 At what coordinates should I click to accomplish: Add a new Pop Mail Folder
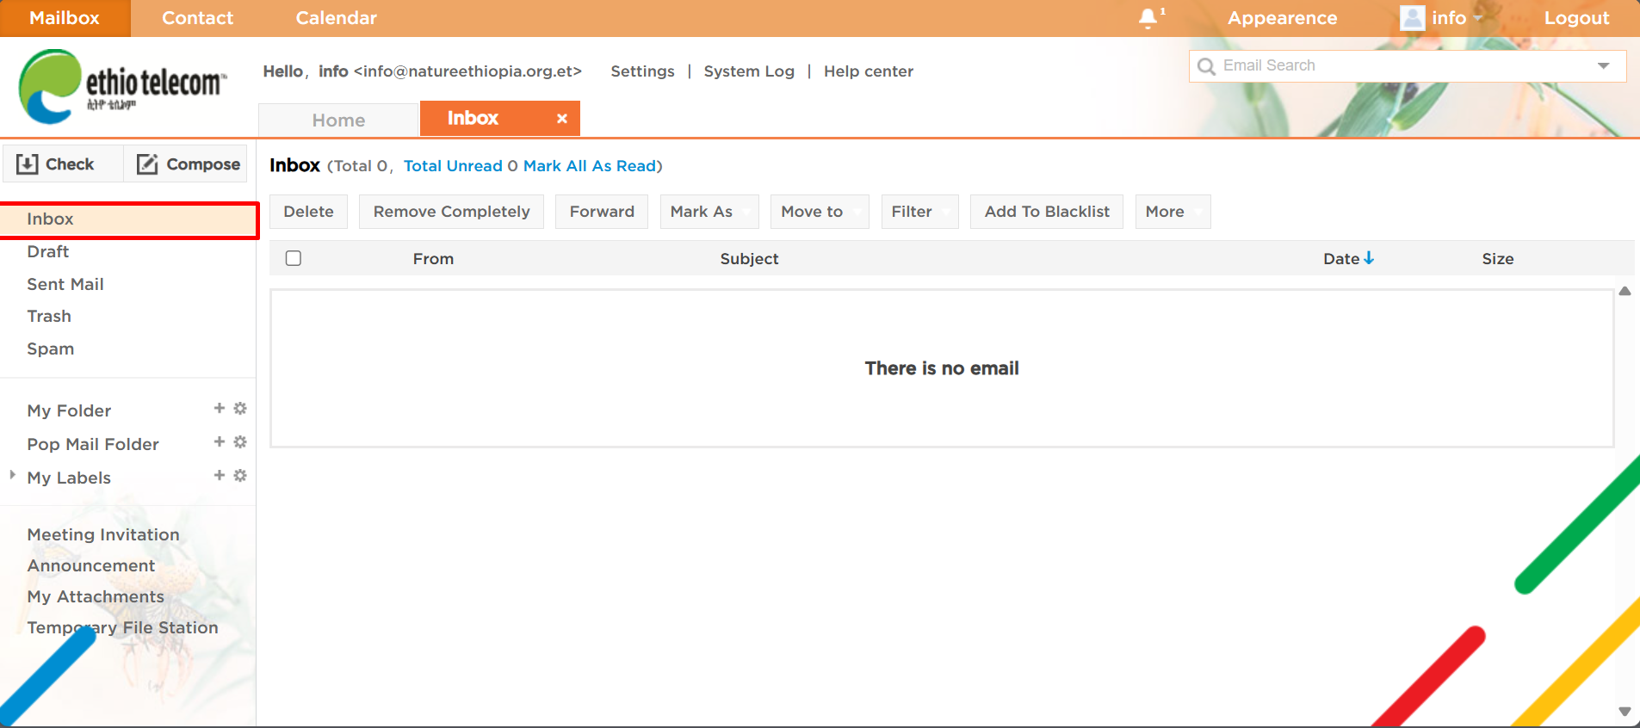click(x=220, y=442)
